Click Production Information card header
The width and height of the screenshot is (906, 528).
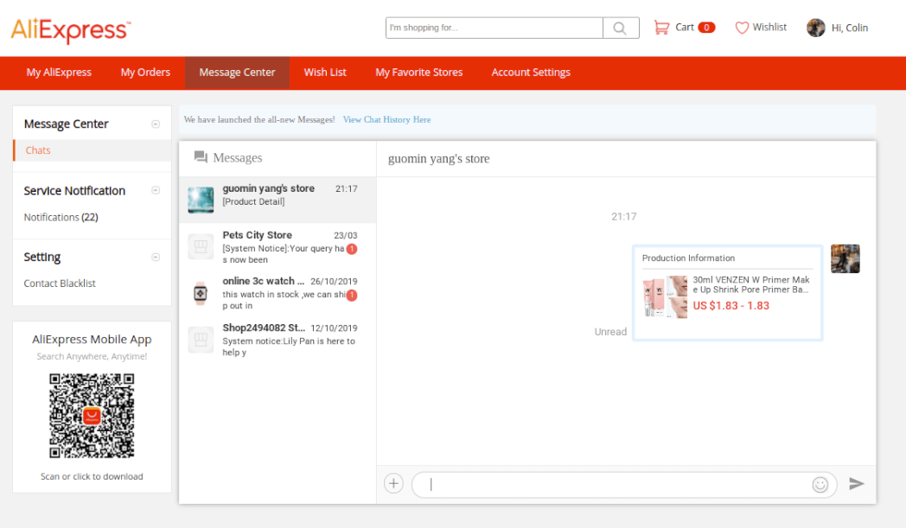tap(688, 258)
